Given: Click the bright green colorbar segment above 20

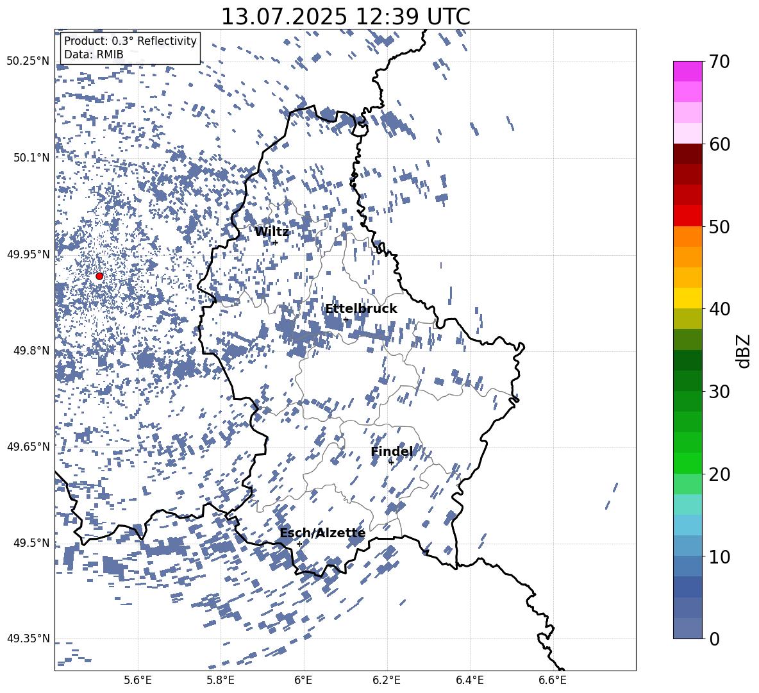Looking at the screenshot, I should pyautogui.click(x=687, y=463).
